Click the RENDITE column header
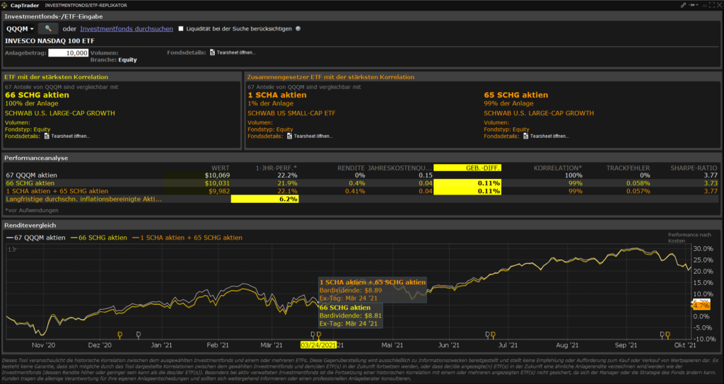The image size is (724, 384). click(351, 168)
